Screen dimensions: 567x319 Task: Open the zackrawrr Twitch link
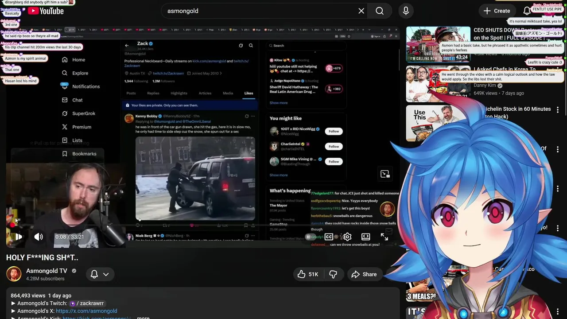point(87,303)
